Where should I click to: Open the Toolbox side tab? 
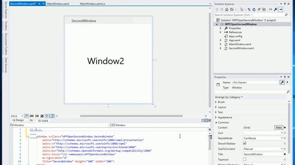click(x=6, y=26)
